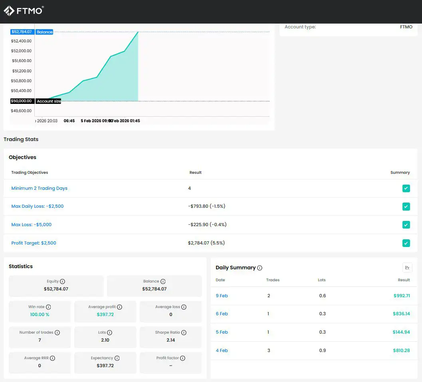Image resolution: width=422 pixels, height=382 pixels.
Task: Click the Expectancy info icon
Action: [x=116, y=358]
